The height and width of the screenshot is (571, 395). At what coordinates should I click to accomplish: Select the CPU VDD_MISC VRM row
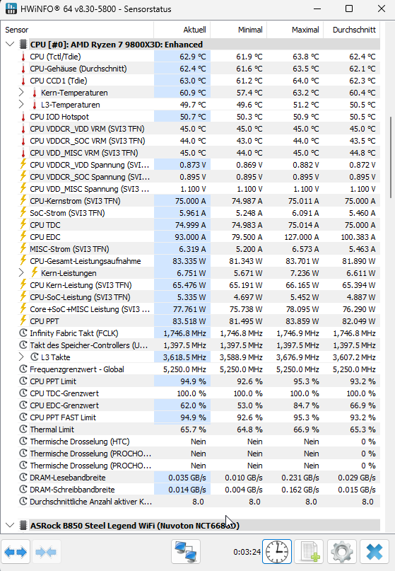pos(199,153)
